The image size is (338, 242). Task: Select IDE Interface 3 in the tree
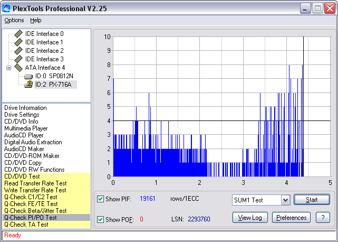(x=44, y=59)
